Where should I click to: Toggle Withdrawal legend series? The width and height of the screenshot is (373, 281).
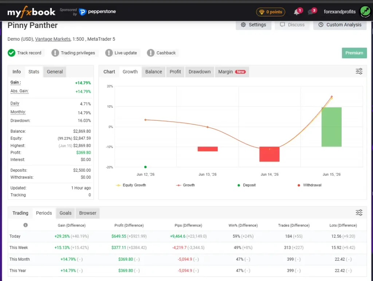(x=309, y=185)
